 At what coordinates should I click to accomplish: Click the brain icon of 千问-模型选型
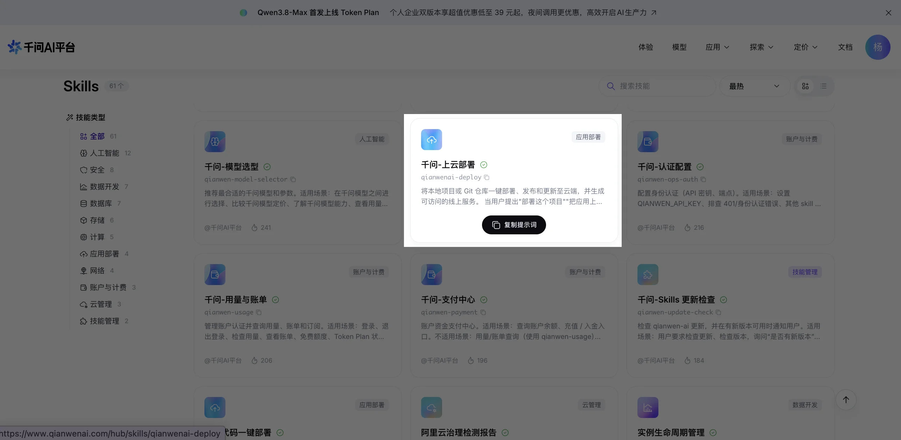pos(215,142)
